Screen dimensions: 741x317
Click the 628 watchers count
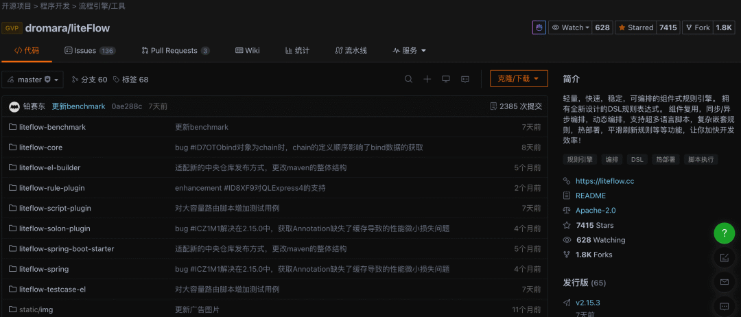pos(602,28)
